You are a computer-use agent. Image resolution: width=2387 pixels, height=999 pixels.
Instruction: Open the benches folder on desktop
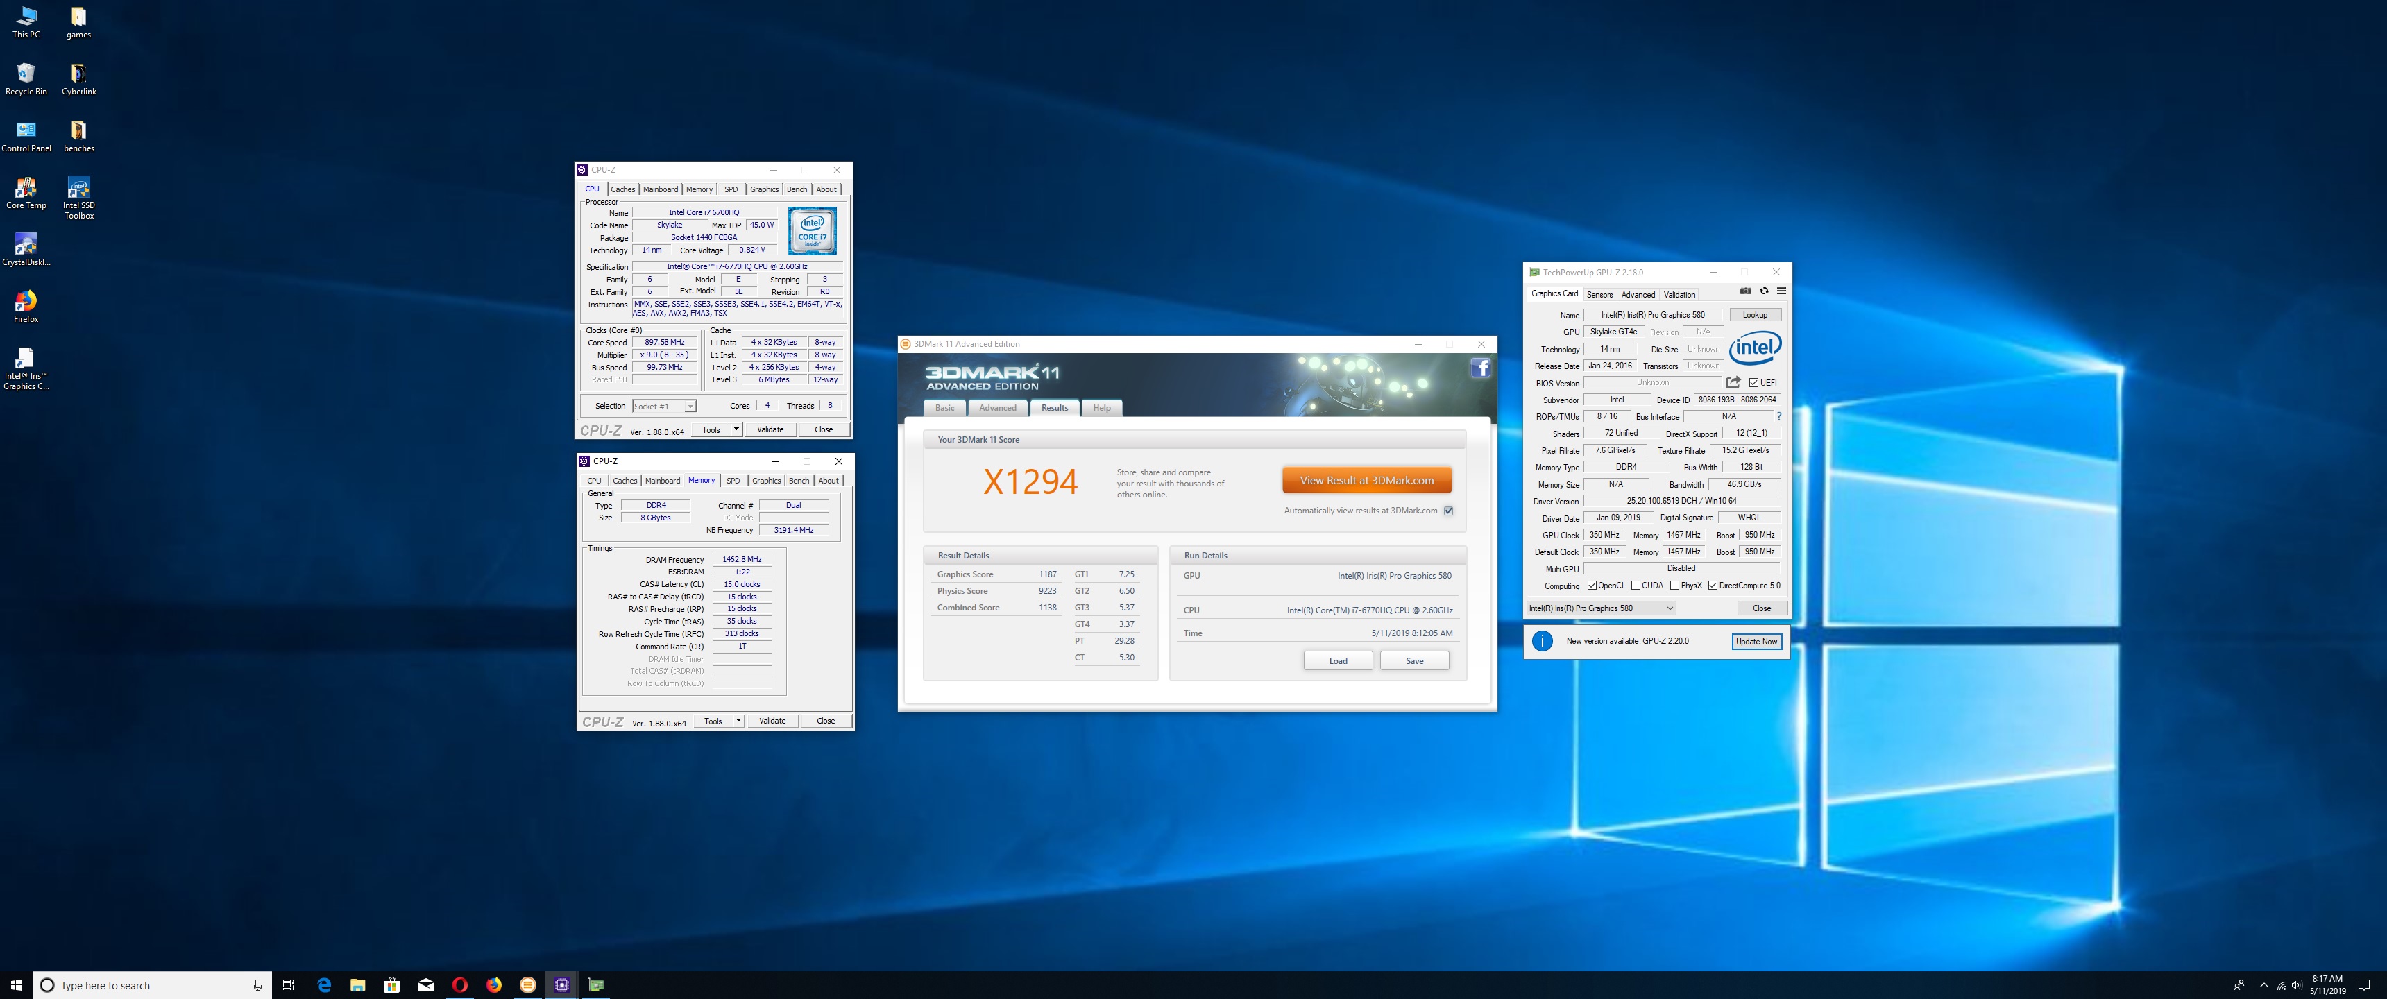point(79,137)
